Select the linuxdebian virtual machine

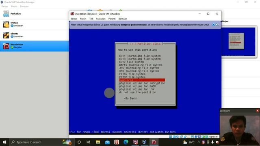[34, 46]
